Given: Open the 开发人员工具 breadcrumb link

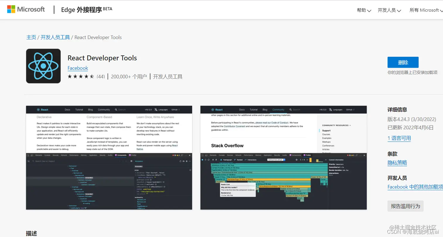Looking at the screenshot, I should [x=55, y=37].
